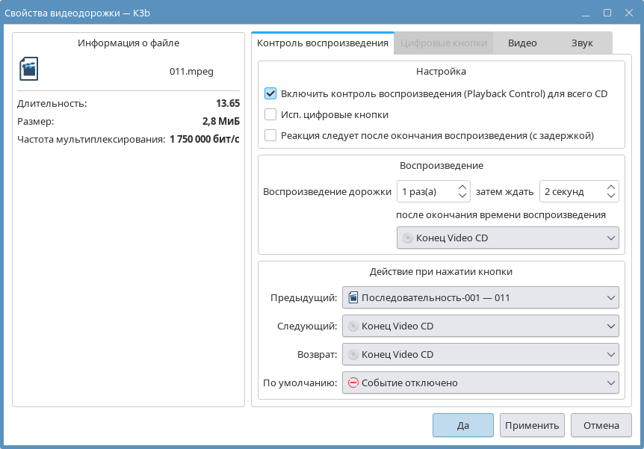Screen dimensions: 644x449
Task: Increase track playback repeat count
Action: click(x=462, y=187)
